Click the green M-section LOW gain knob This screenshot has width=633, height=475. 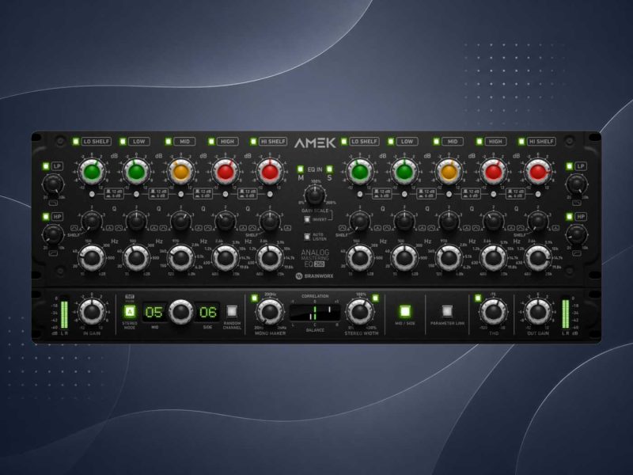[136, 172]
